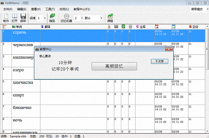The height and width of the screenshot is (138, 209).
Task: Open the 查看(V) menu
Action: coord(36,9)
